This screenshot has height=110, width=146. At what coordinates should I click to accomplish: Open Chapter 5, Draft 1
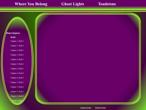coord(17,64)
